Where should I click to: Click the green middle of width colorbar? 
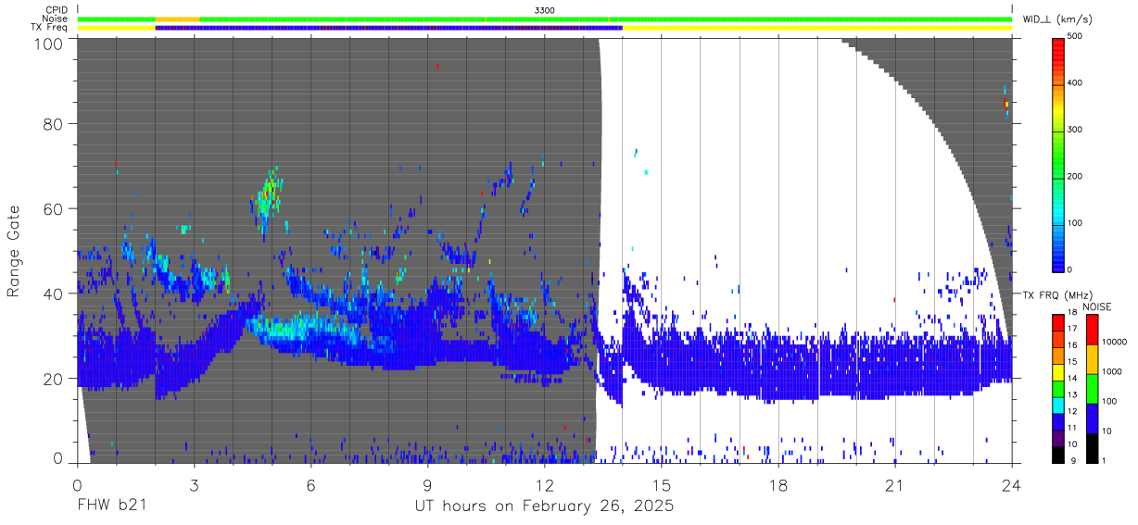coord(1058,153)
